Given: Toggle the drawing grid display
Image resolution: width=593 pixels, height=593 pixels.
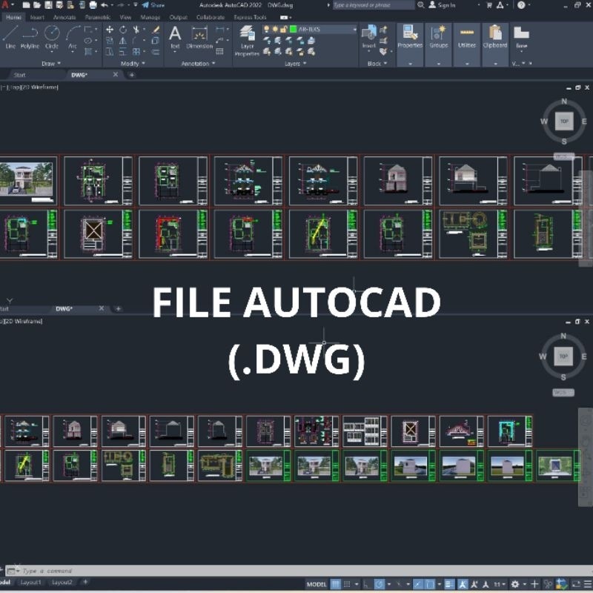Looking at the screenshot, I should point(336,584).
